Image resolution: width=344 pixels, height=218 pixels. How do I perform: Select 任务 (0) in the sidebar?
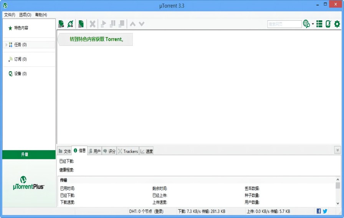tap(20, 45)
